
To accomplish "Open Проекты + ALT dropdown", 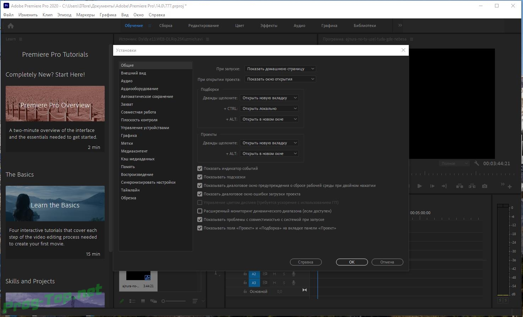I will click(269, 154).
